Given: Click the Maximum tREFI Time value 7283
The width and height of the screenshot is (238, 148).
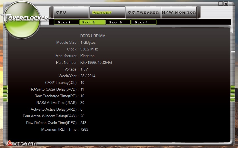Looking at the screenshot, I should click(x=84, y=129).
